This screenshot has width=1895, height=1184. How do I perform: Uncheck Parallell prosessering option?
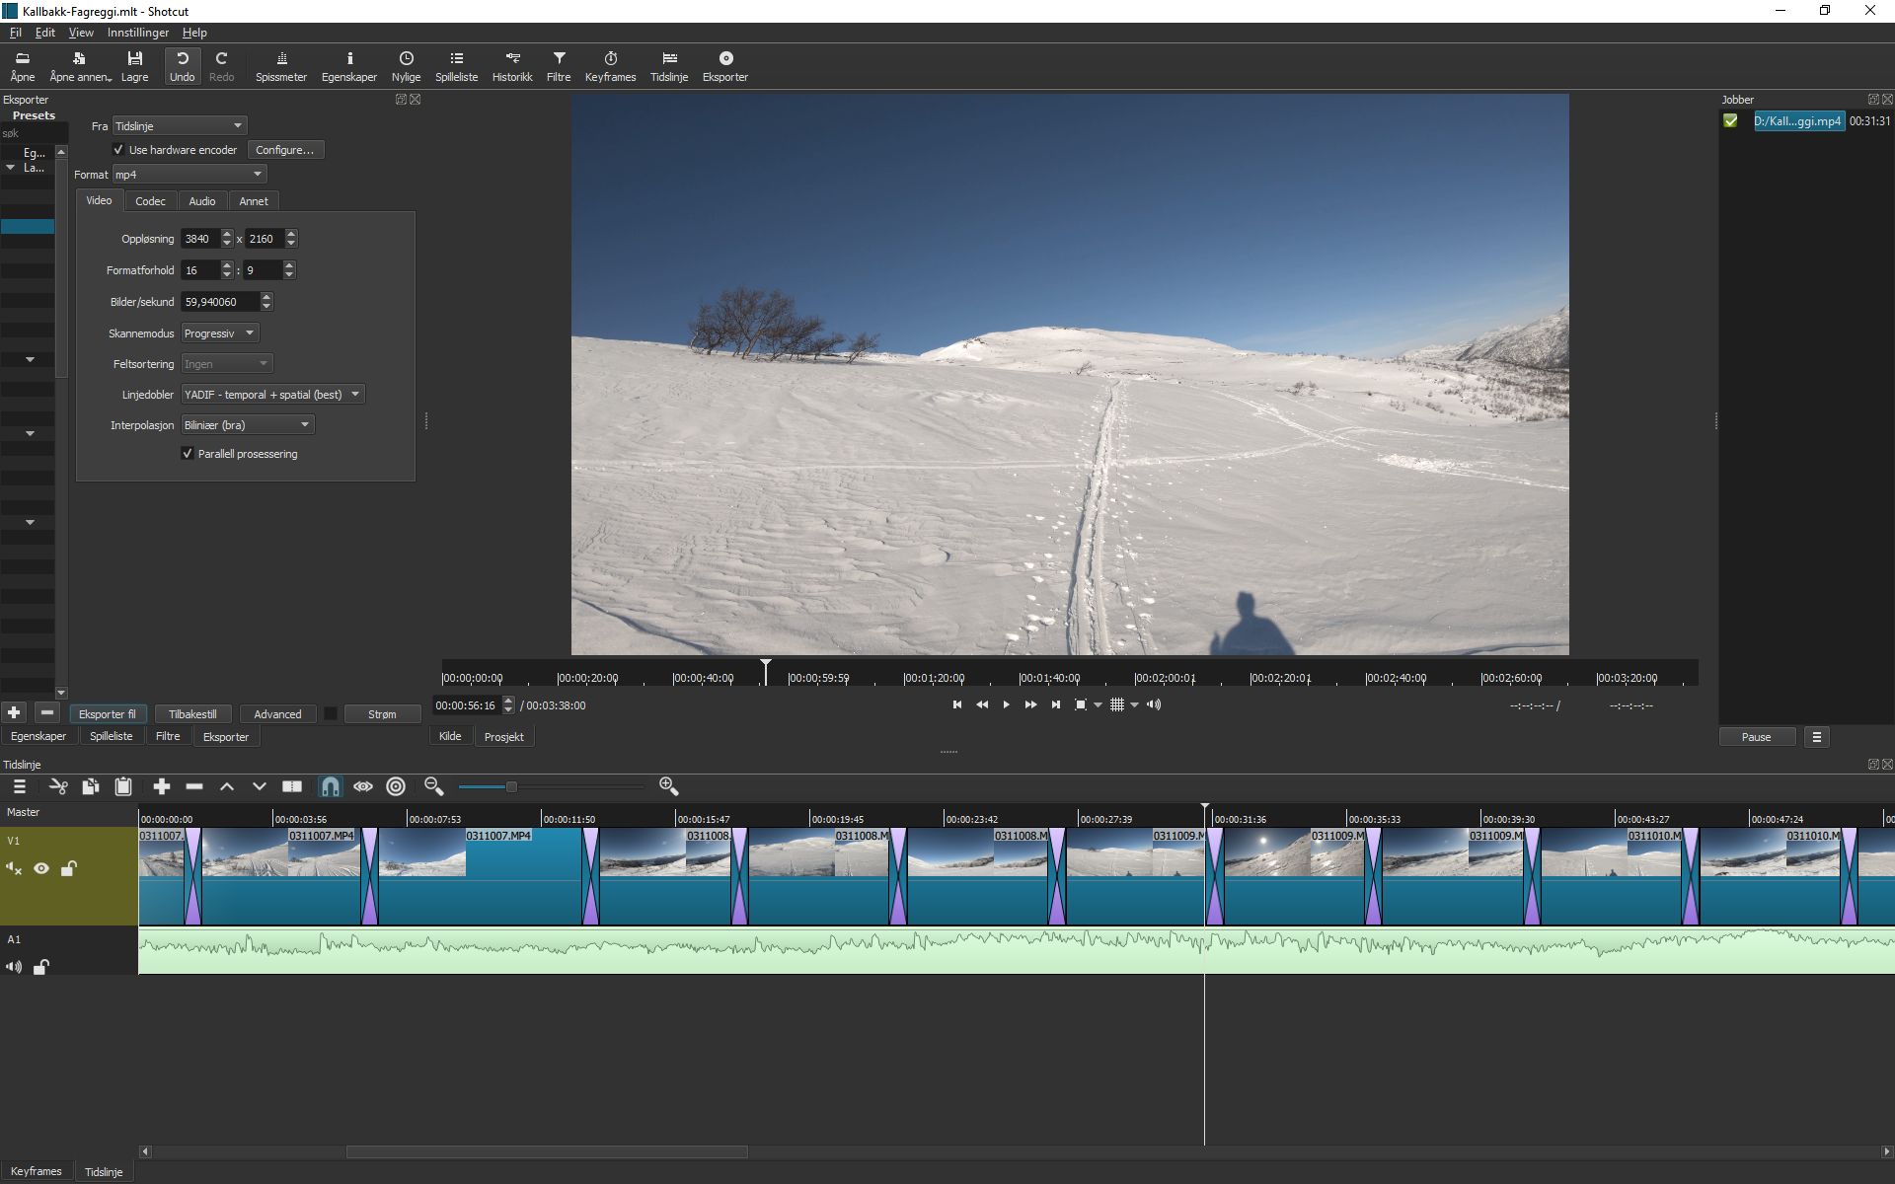pos(188,454)
